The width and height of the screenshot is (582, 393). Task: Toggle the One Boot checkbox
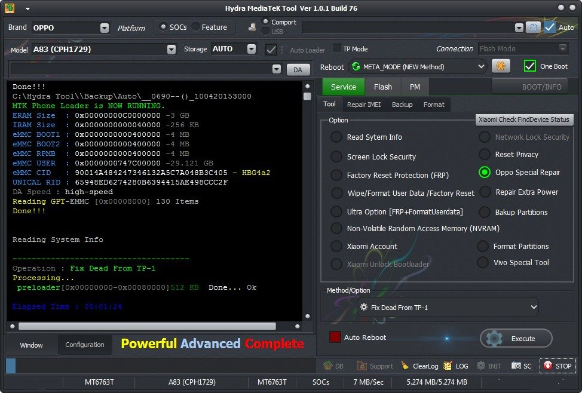click(529, 66)
